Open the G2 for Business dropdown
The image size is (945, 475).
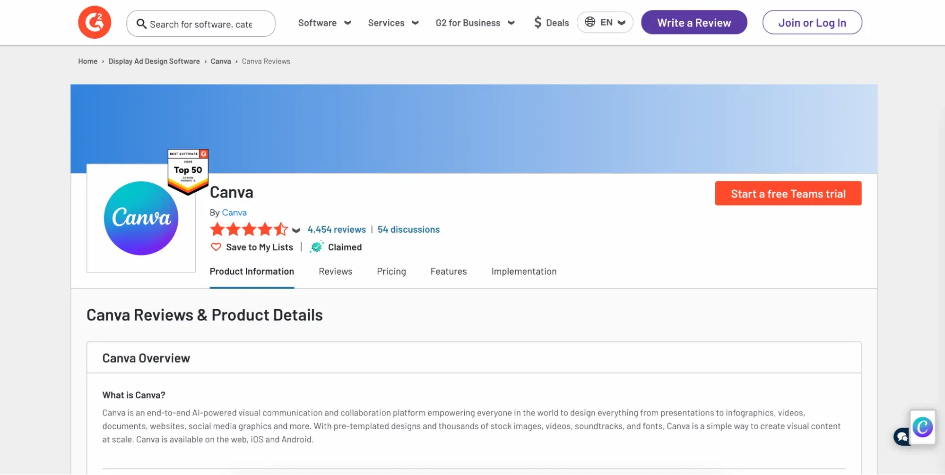[475, 23]
